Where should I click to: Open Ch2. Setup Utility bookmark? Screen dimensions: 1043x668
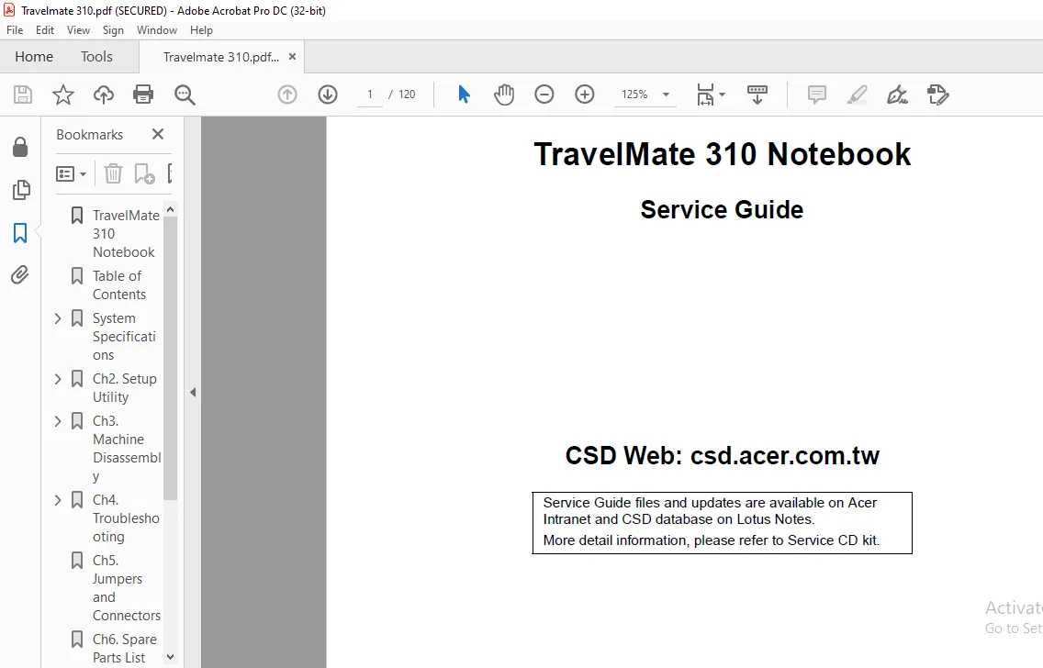point(125,388)
